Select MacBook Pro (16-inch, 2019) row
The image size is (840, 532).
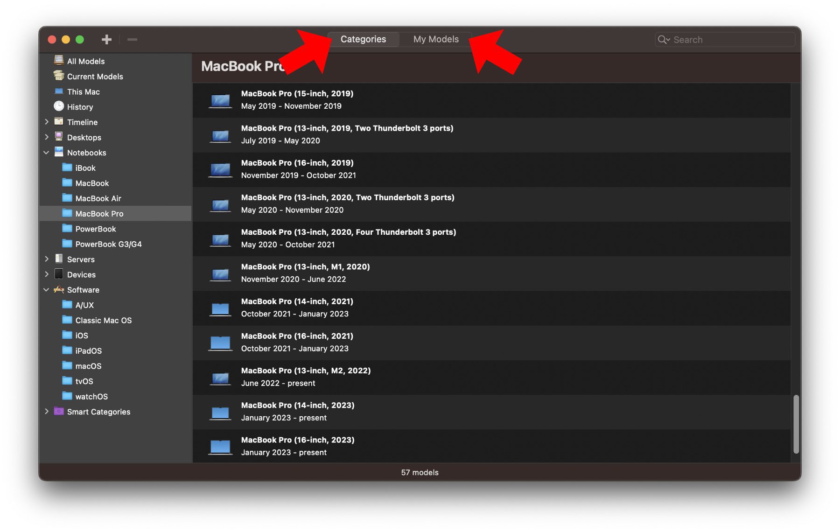click(491, 169)
